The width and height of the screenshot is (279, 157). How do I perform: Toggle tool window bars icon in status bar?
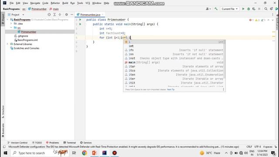4,147
